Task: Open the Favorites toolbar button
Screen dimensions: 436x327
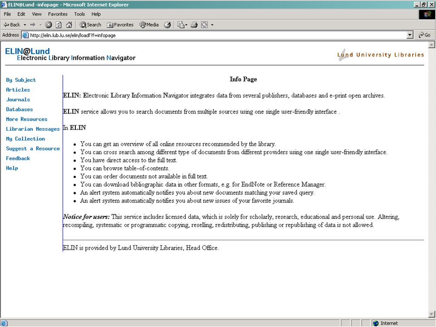Action: (120, 25)
